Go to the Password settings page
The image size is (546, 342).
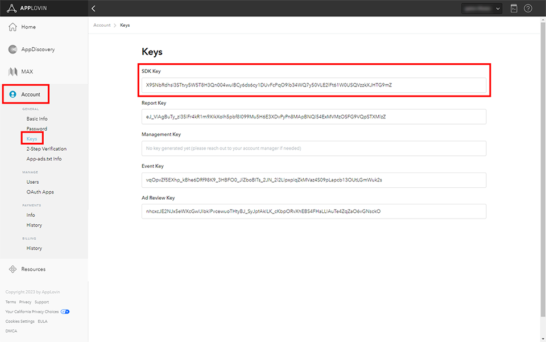pos(37,129)
